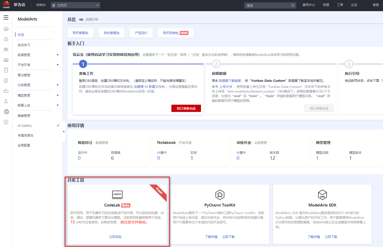The image size is (383, 247).
Task: Expand the 数据管理 submenu arrow
Action: click(58, 55)
